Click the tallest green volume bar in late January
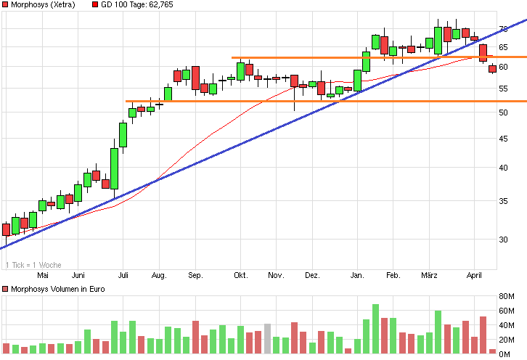Screen dimensions: 527x360 click(375, 329)
